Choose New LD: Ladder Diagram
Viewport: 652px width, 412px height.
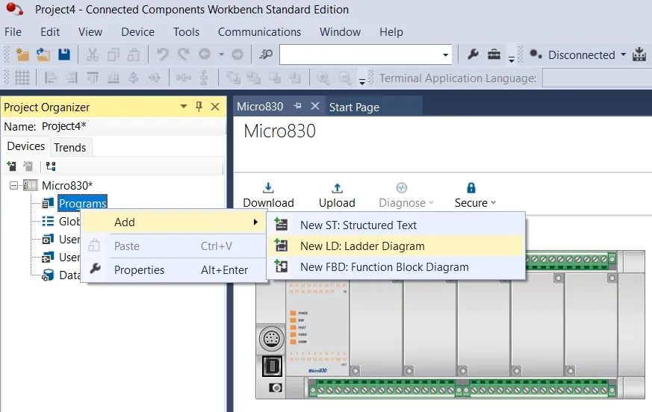coord(395,246)
